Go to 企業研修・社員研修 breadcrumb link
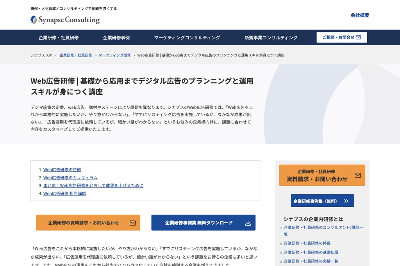Image resolution: width=400 pixels, height=266 pixels. point(76,55)
